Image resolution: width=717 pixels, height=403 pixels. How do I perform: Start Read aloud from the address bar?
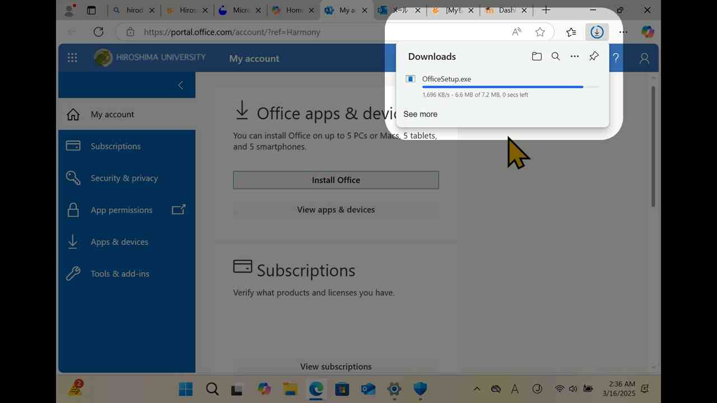516,32
